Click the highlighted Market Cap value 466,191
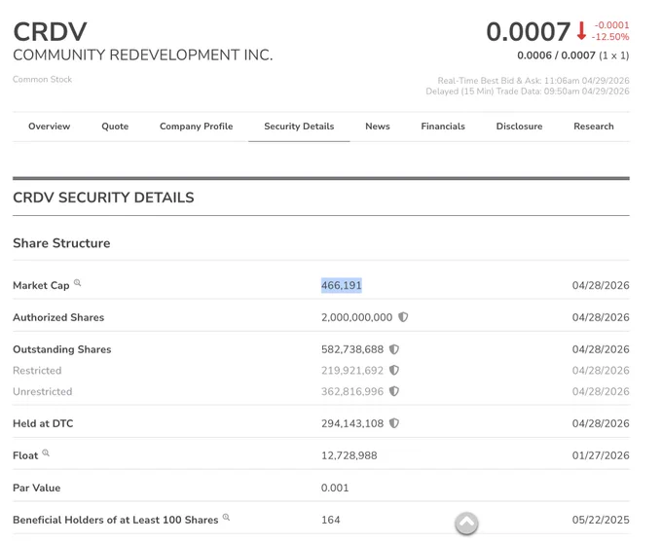 click(x=341, y=285)
